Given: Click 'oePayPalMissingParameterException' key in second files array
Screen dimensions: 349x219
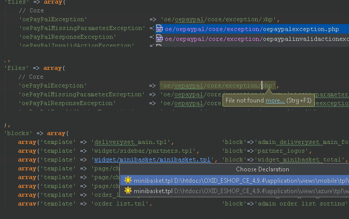Looking at the screenshot, I should click(82, 94).
